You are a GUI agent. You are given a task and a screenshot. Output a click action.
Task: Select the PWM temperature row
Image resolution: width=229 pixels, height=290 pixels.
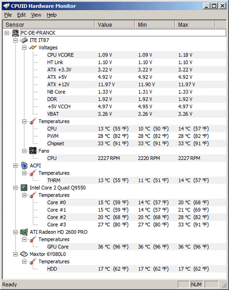[136, 136]
